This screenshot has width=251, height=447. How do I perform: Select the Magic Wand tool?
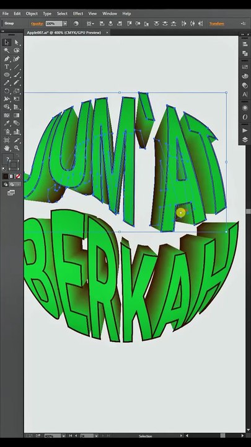[7, 50]
